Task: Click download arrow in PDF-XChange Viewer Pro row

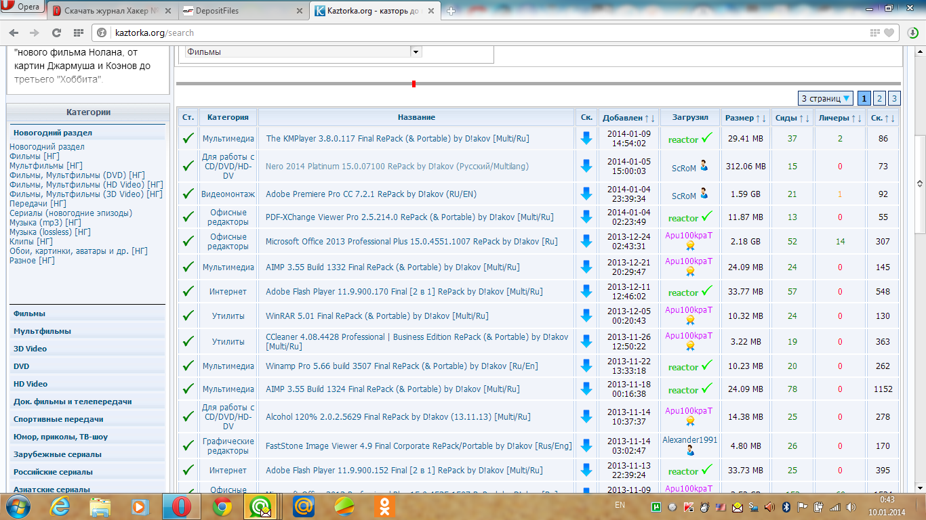Action: tap(586, 217)
